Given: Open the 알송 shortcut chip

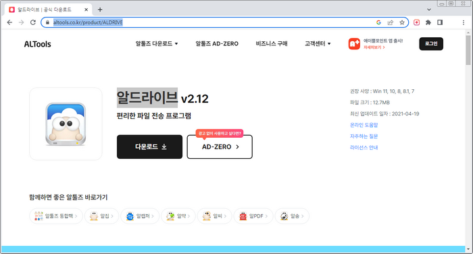Looking at the screenshot, I should [292, 216].
